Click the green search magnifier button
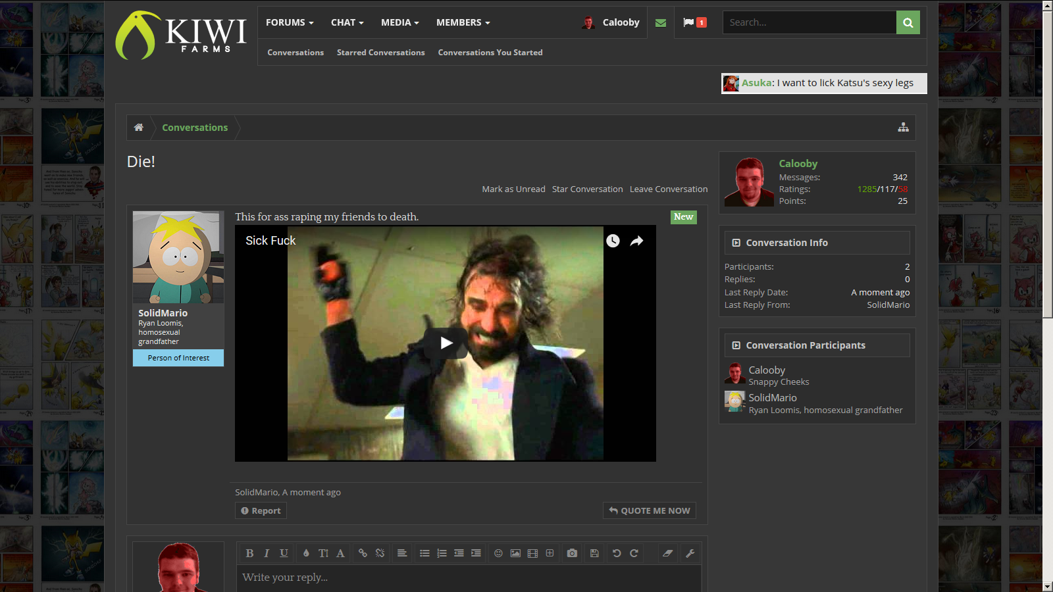This screenshot has width=1053, height=592. point(908,22)
